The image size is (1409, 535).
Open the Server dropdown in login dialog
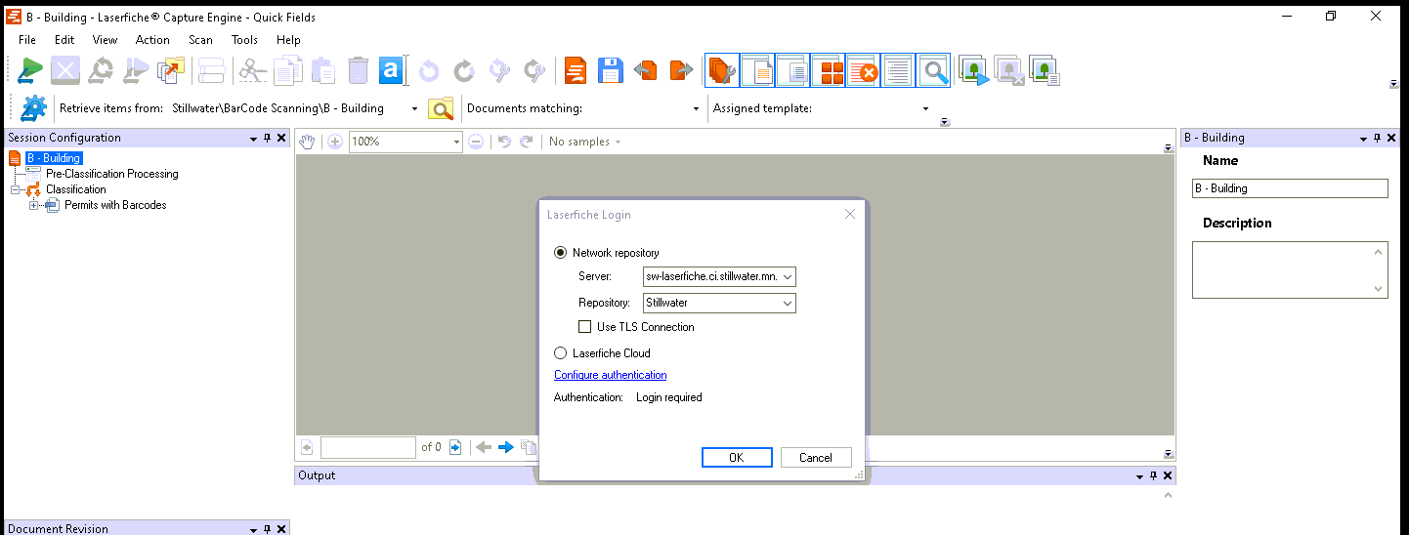tap(788, 277)
